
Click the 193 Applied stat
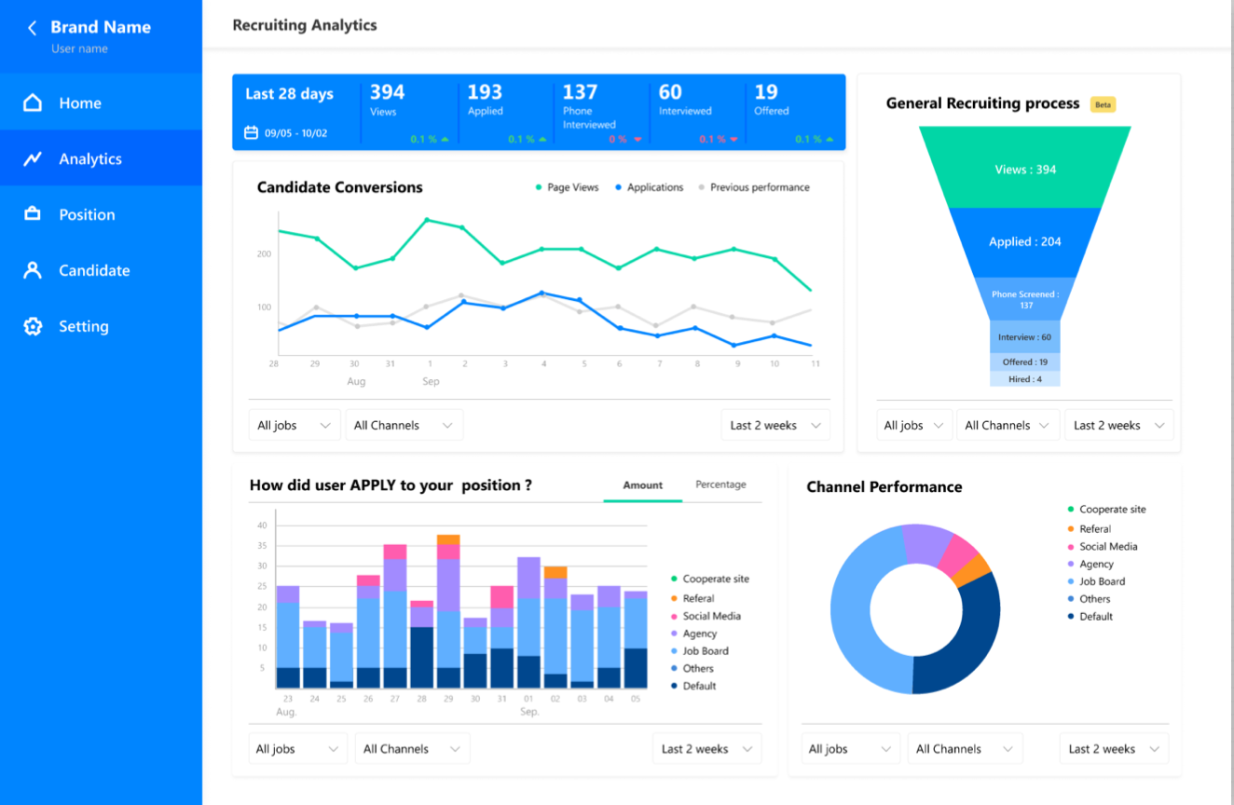485,101
